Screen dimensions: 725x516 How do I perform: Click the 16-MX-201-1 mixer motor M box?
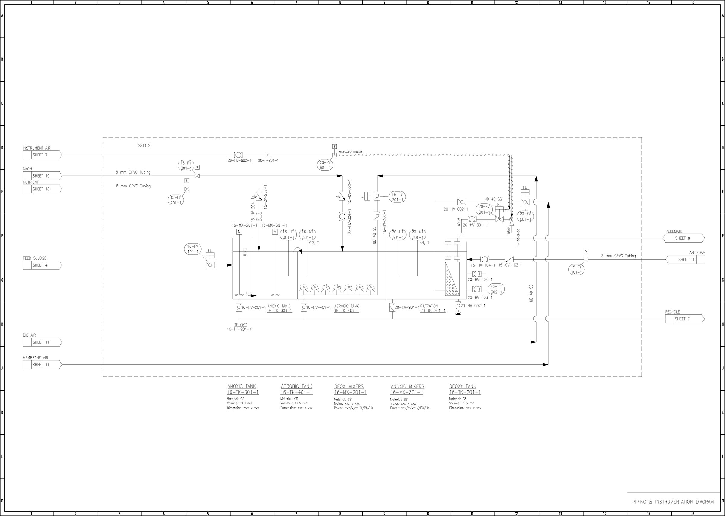(239, 232)
